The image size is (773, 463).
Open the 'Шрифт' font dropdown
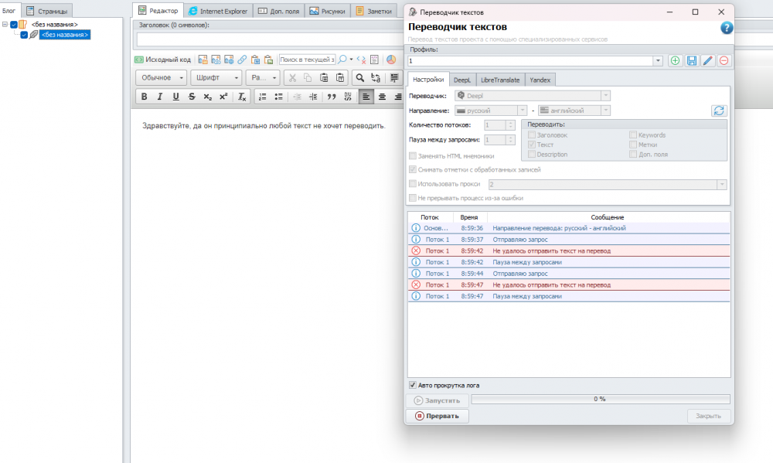click(x=216, y=77)
